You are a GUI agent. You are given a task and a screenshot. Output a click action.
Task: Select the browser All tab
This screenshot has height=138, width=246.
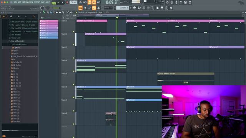point(4,16)
